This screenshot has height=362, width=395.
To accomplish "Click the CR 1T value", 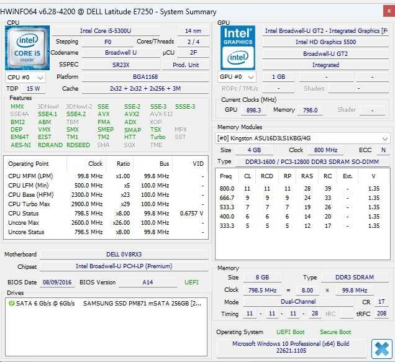I will coord(381,302).
